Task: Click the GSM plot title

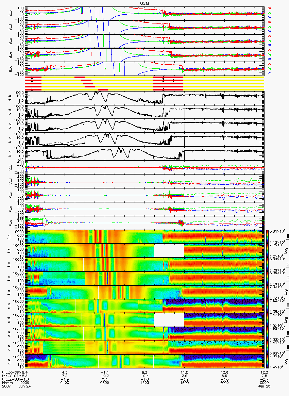Action: click(x=144, y=3)
